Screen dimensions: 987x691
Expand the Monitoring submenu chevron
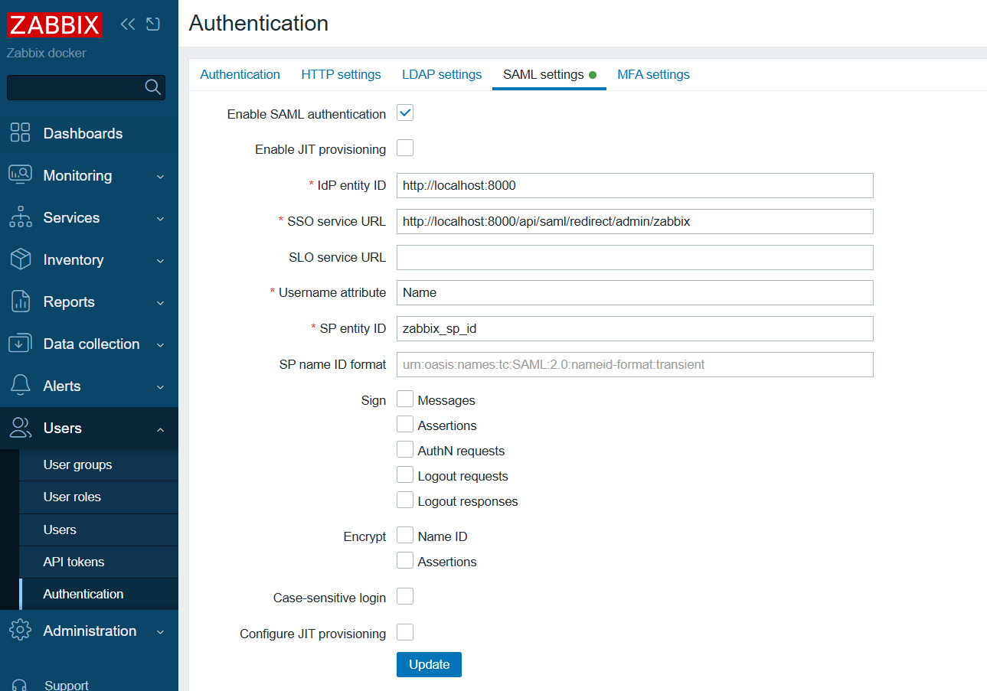161,175
